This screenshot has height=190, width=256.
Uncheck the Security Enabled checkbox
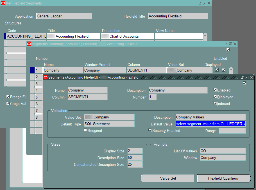pyautogui.click(x=150, y=130)
